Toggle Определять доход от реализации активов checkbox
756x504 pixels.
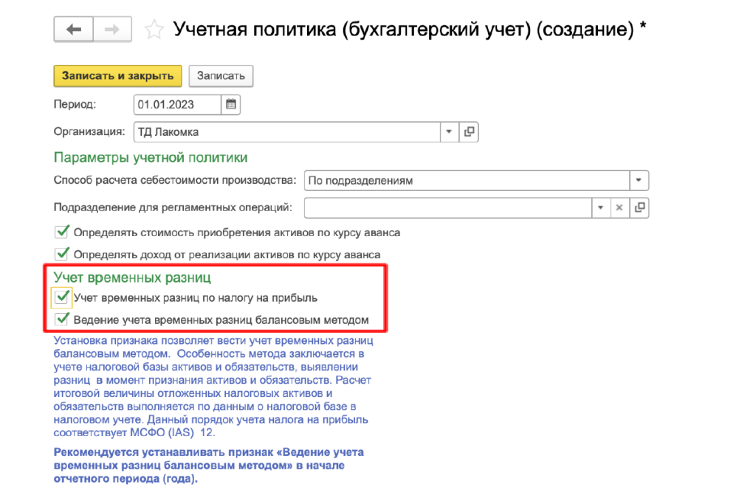click(62, 254)
